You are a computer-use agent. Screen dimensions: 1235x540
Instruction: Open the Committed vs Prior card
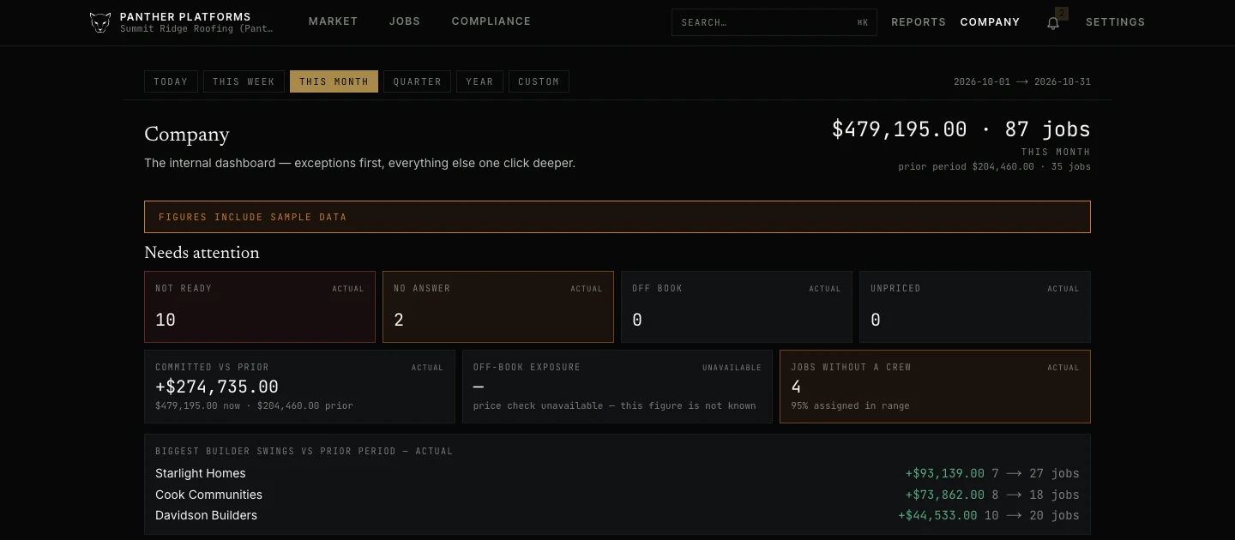click(299, 387)
